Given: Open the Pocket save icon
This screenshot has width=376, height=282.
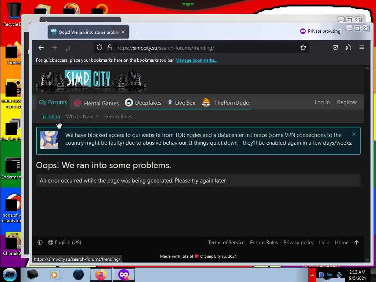Looking at the screenshot, I should point(335,47).
